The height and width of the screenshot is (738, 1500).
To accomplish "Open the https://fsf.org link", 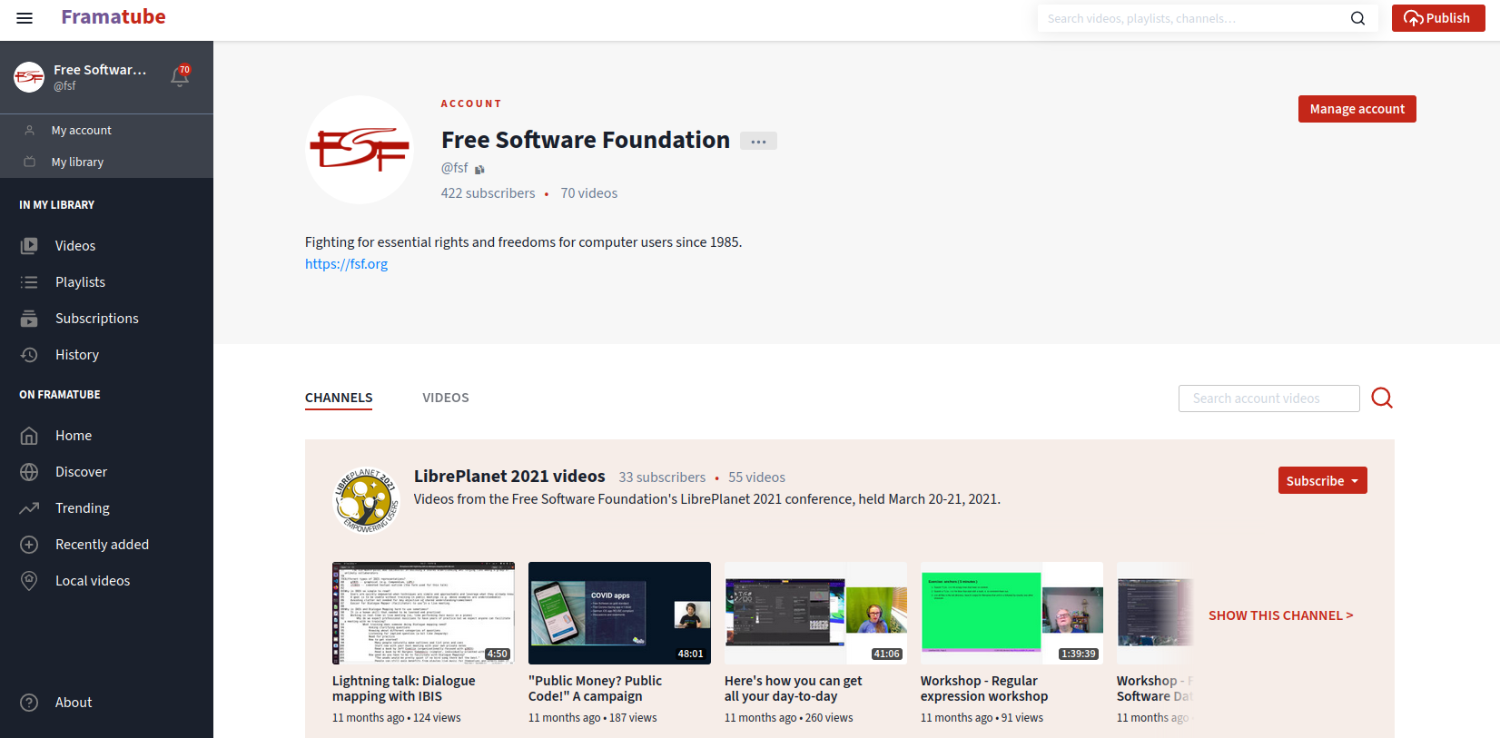I will [x=346, y=264].
